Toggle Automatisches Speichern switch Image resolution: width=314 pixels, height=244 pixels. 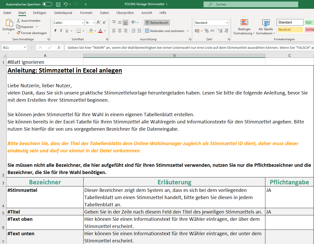47,4
